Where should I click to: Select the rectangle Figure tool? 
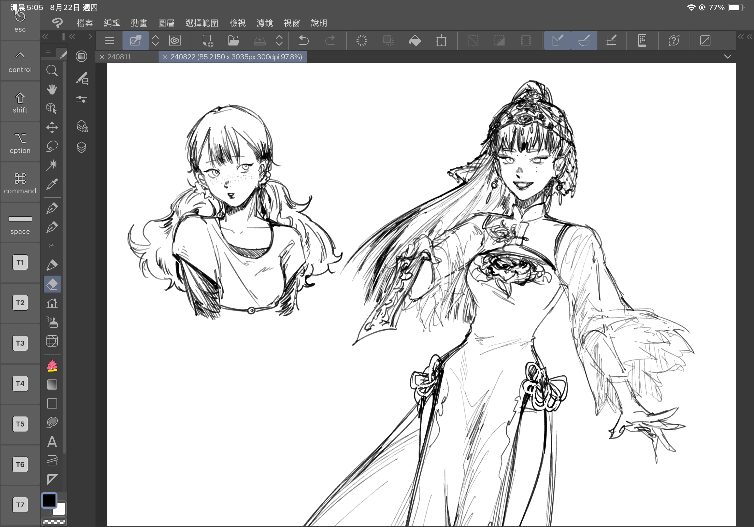pos(52,403)
